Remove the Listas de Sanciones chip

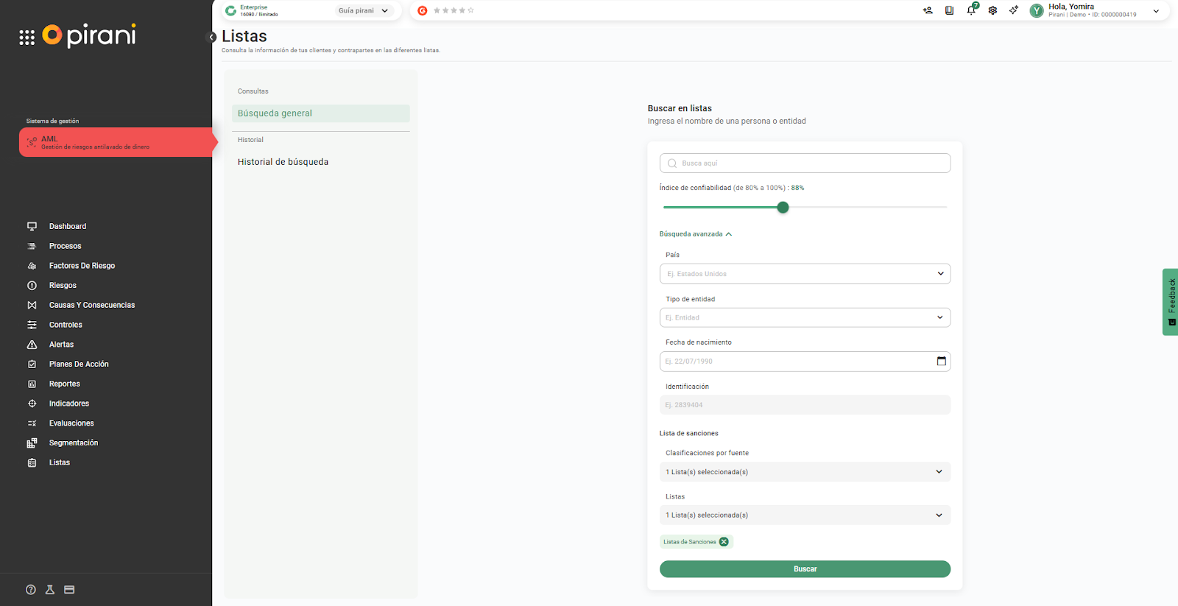[724, 542]
